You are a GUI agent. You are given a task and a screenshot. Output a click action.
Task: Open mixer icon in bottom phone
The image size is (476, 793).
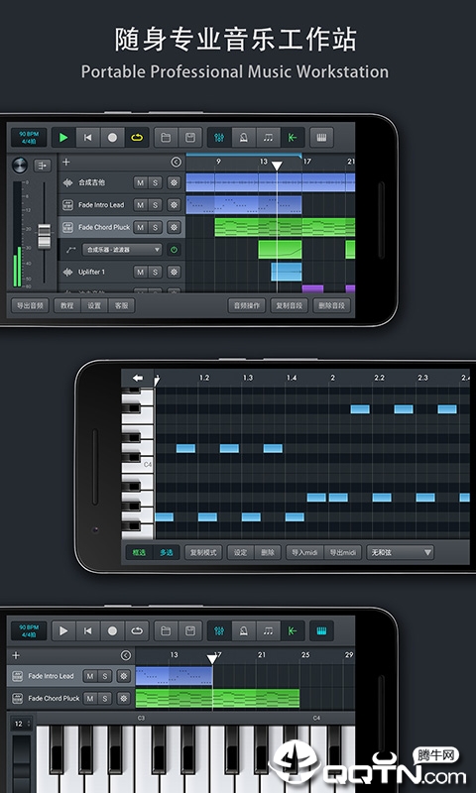tap(219, 630)
